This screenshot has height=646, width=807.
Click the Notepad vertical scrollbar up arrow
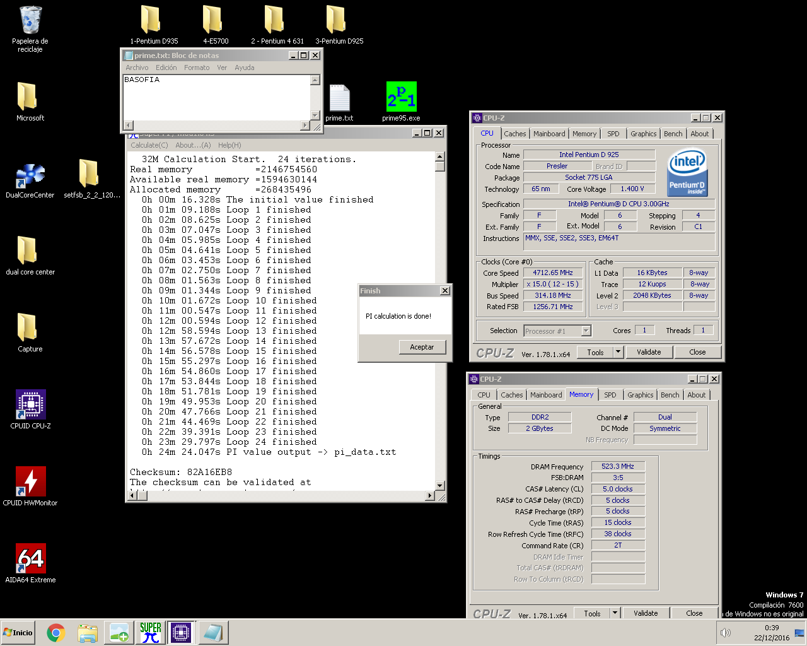pos(316,80)
